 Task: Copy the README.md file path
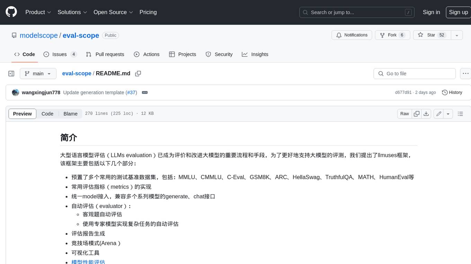tap(138, 74)
